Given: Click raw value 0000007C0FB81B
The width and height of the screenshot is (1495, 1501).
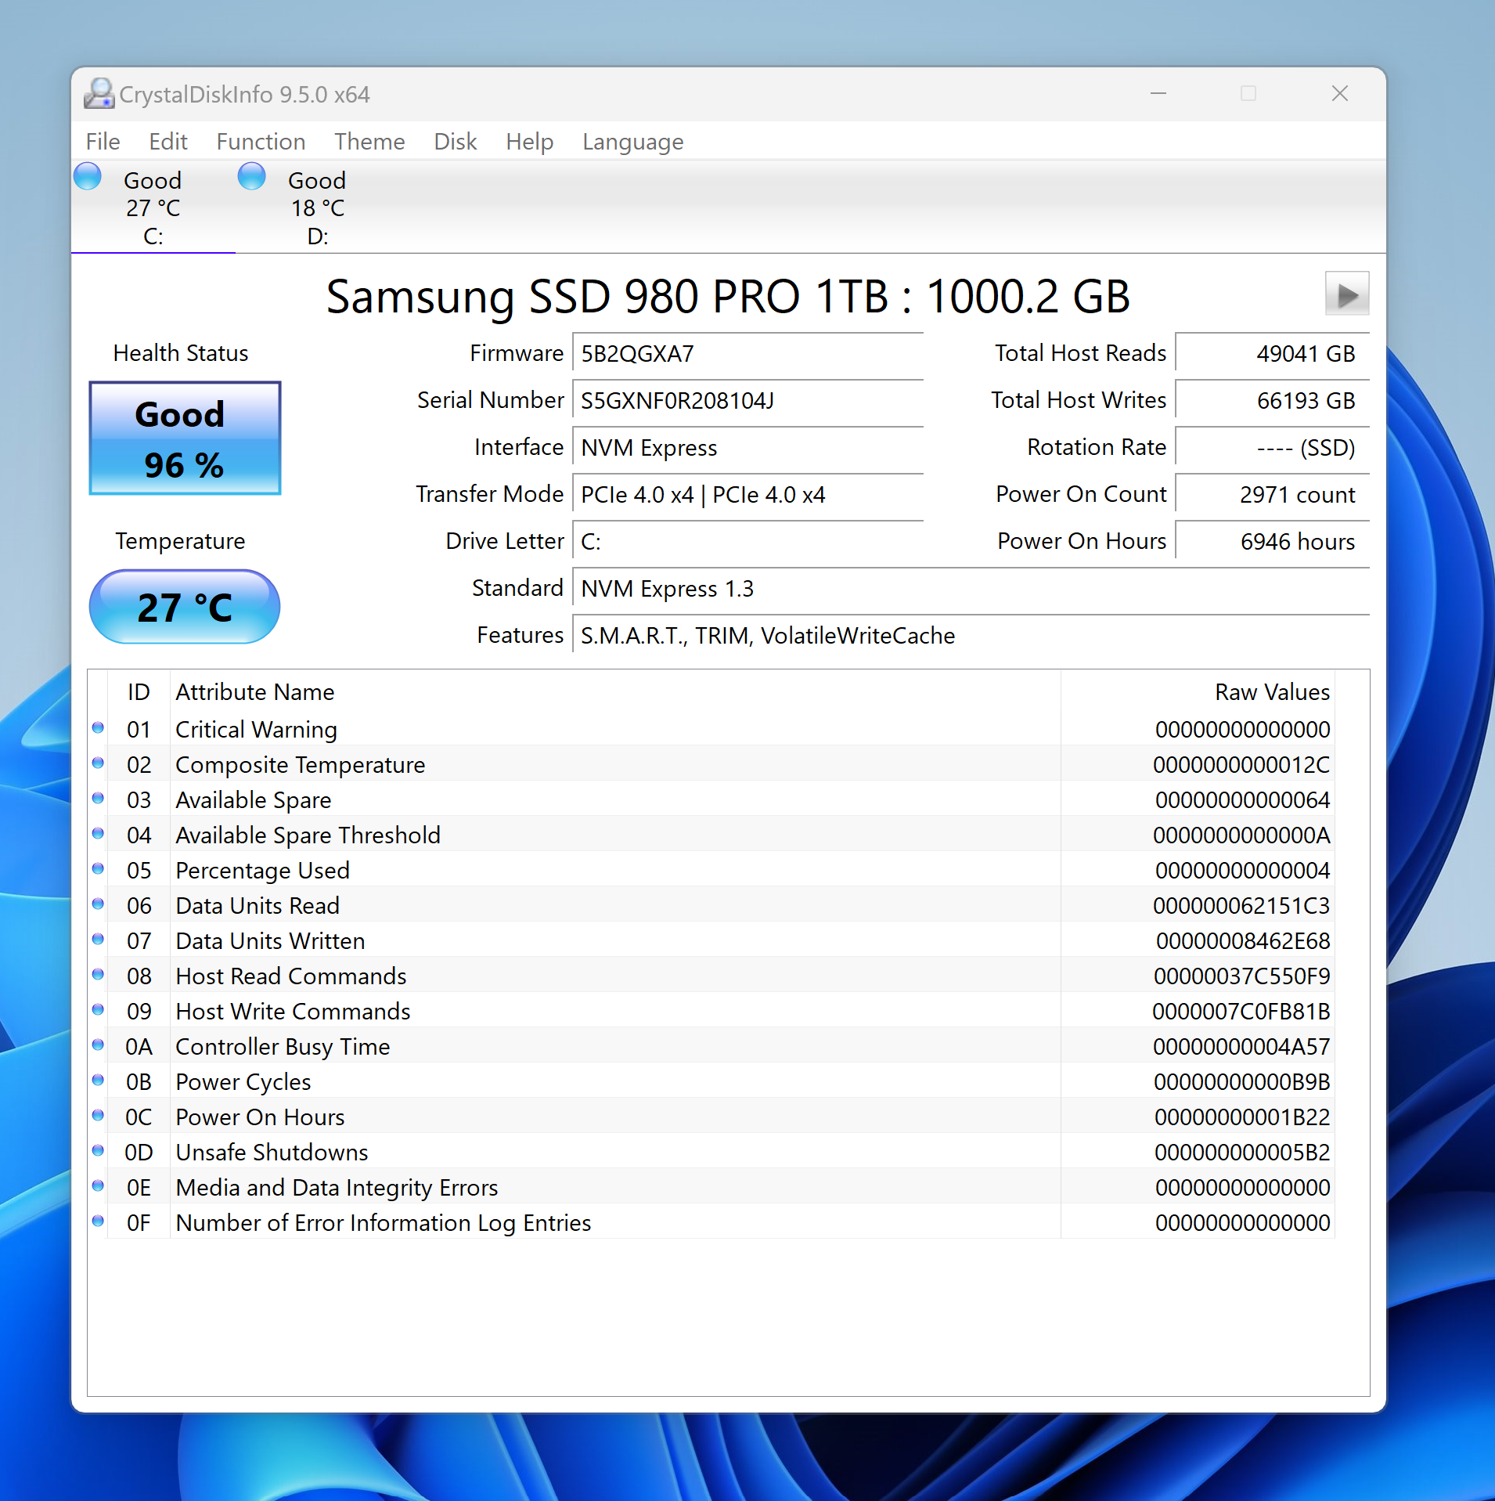Looking at the screenshot, I should (x=1241, y=1012).
